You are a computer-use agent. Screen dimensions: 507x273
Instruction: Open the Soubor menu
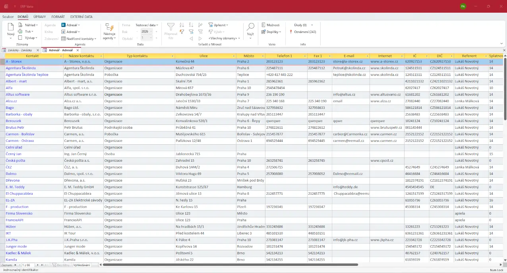(x=8, y=17)
